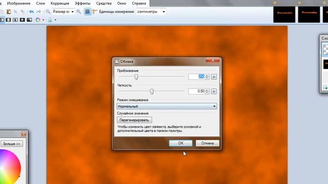The height and width of the screenshot is (184, 328).
Task: Increase Приближение with the spinner up arrow
Action: coord(207,75)
